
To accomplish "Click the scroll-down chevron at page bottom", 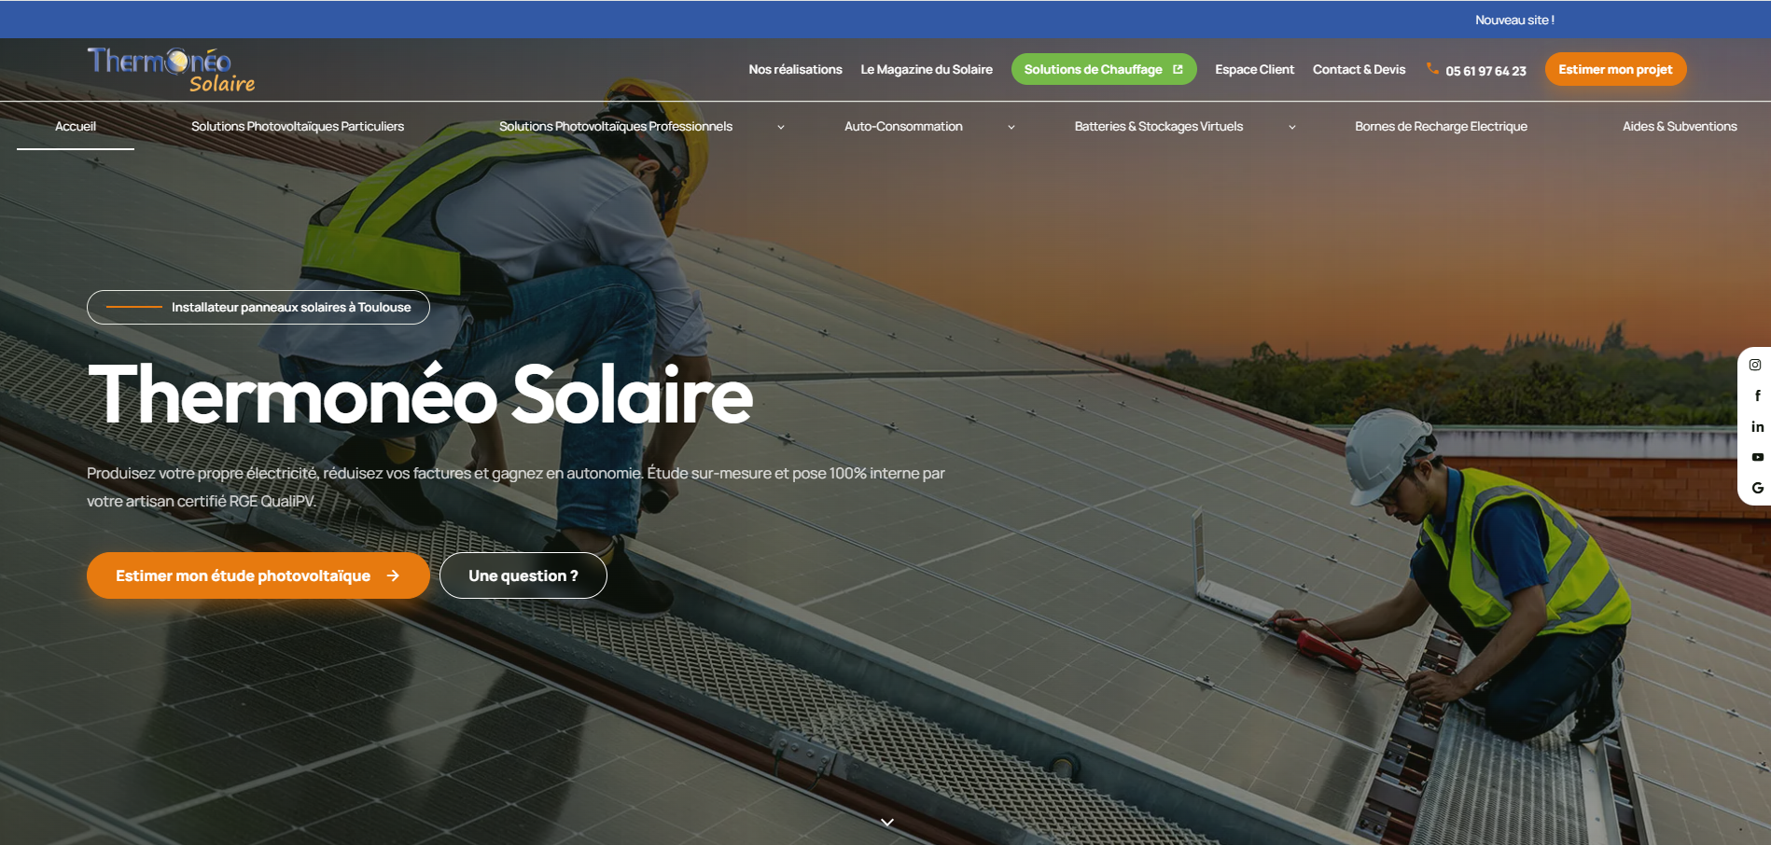I will coord(886,822).
